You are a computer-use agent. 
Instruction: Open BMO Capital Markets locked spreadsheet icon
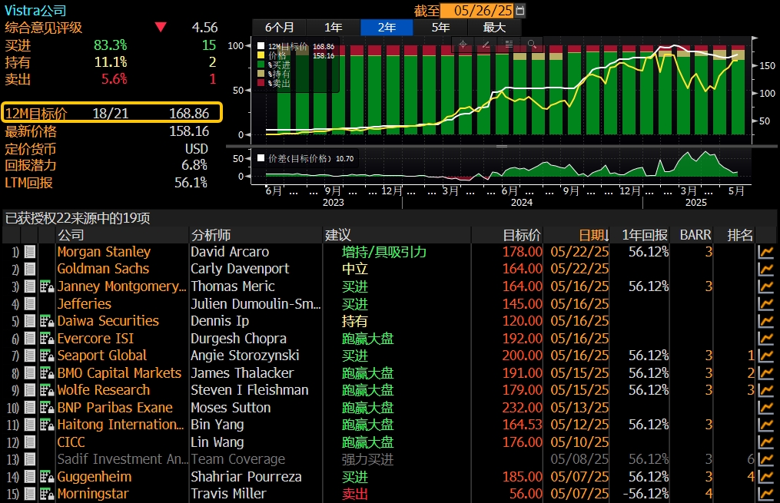tap(47, 372)
